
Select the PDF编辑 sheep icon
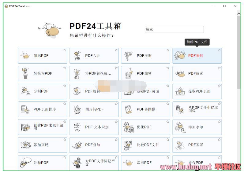coord(180,55)
